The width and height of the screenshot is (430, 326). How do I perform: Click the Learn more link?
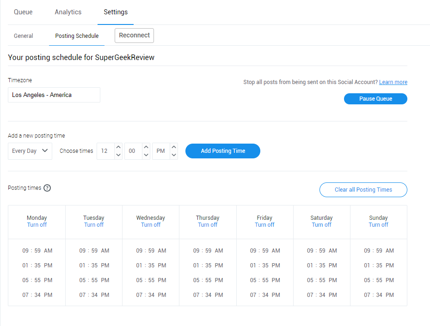[393, 82]
